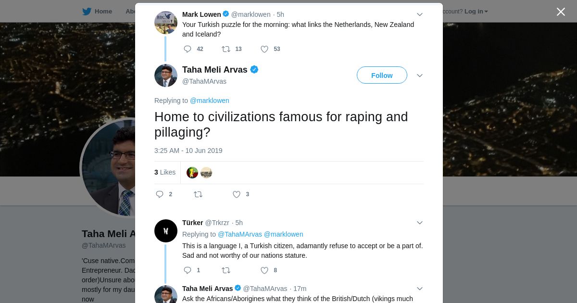Open the Log in dropdown menu
Viewport: 577px width, 303px height.
476,11
